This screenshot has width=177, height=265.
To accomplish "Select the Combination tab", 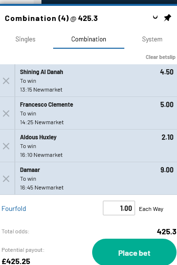I will point(89,39).
